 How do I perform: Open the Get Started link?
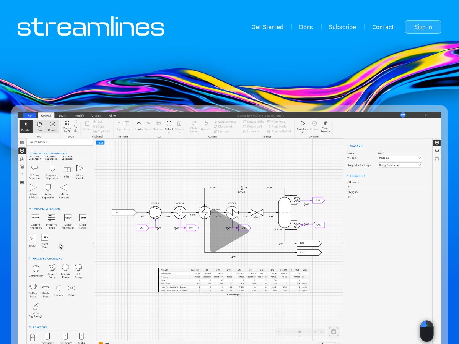267,27
